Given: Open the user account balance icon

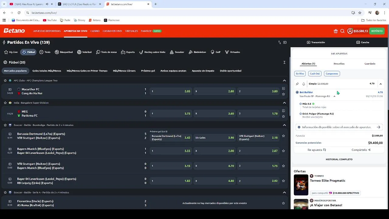Looking at the screenshot, I should (350, 31).
